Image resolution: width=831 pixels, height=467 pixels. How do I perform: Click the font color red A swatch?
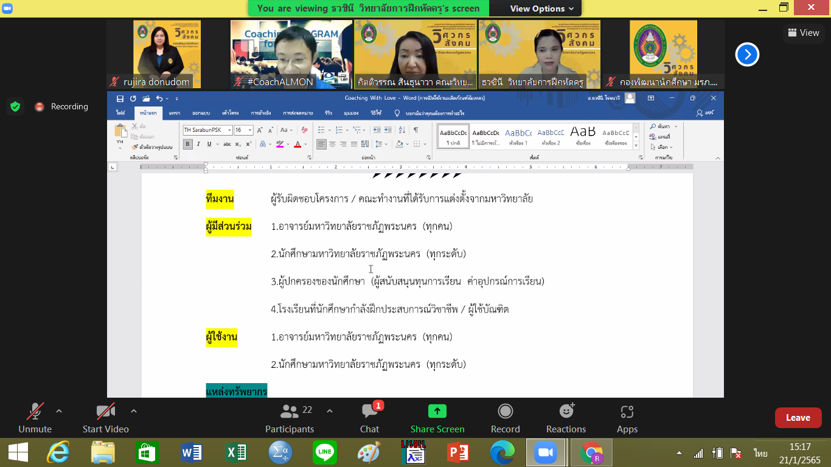[297, 144]
